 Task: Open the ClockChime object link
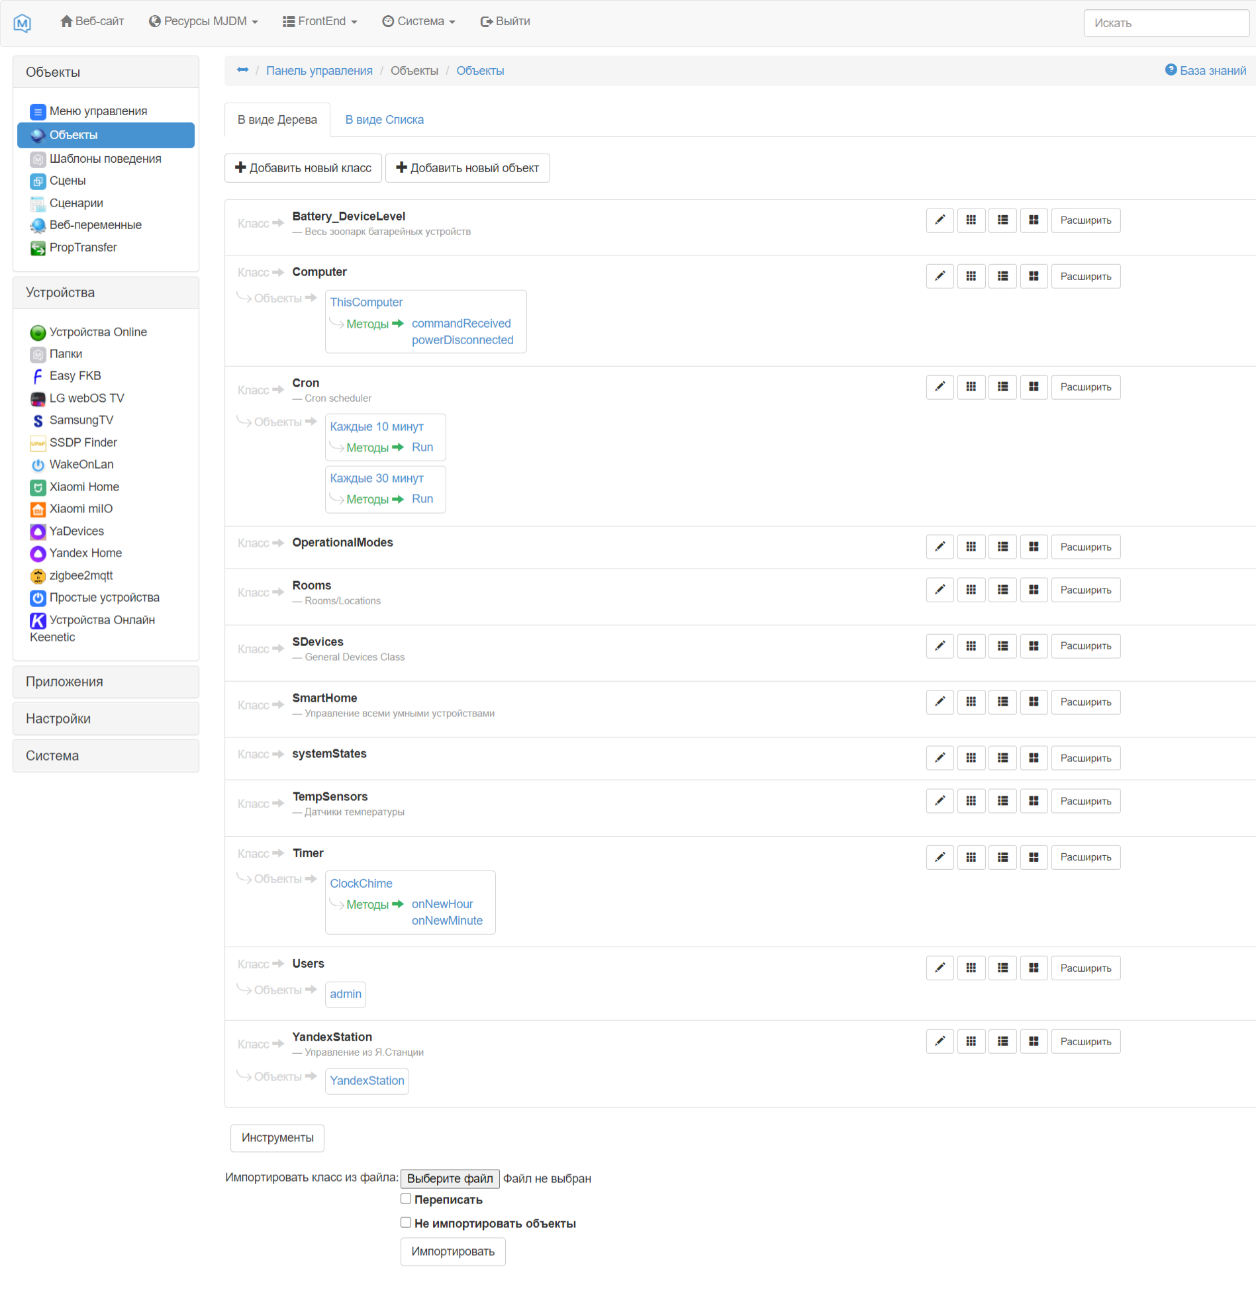tap(361, 883)
